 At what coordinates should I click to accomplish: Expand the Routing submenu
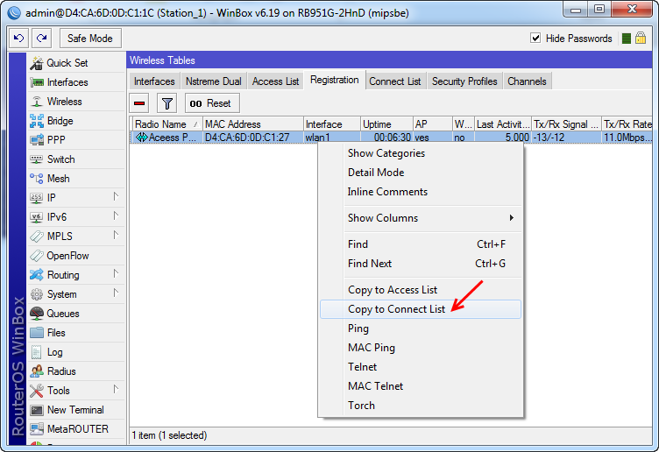coord(116,273)
